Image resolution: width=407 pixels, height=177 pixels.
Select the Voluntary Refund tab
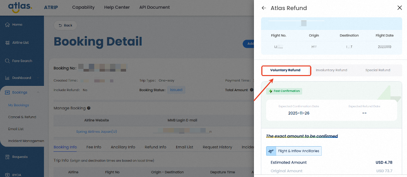tap(285, 70)
